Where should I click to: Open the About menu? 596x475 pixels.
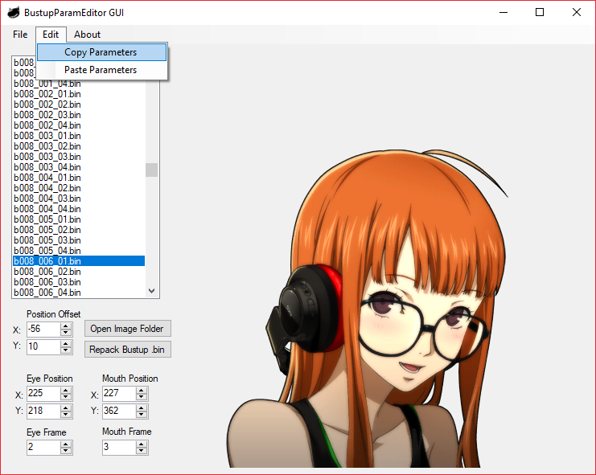tap(87, 35)
